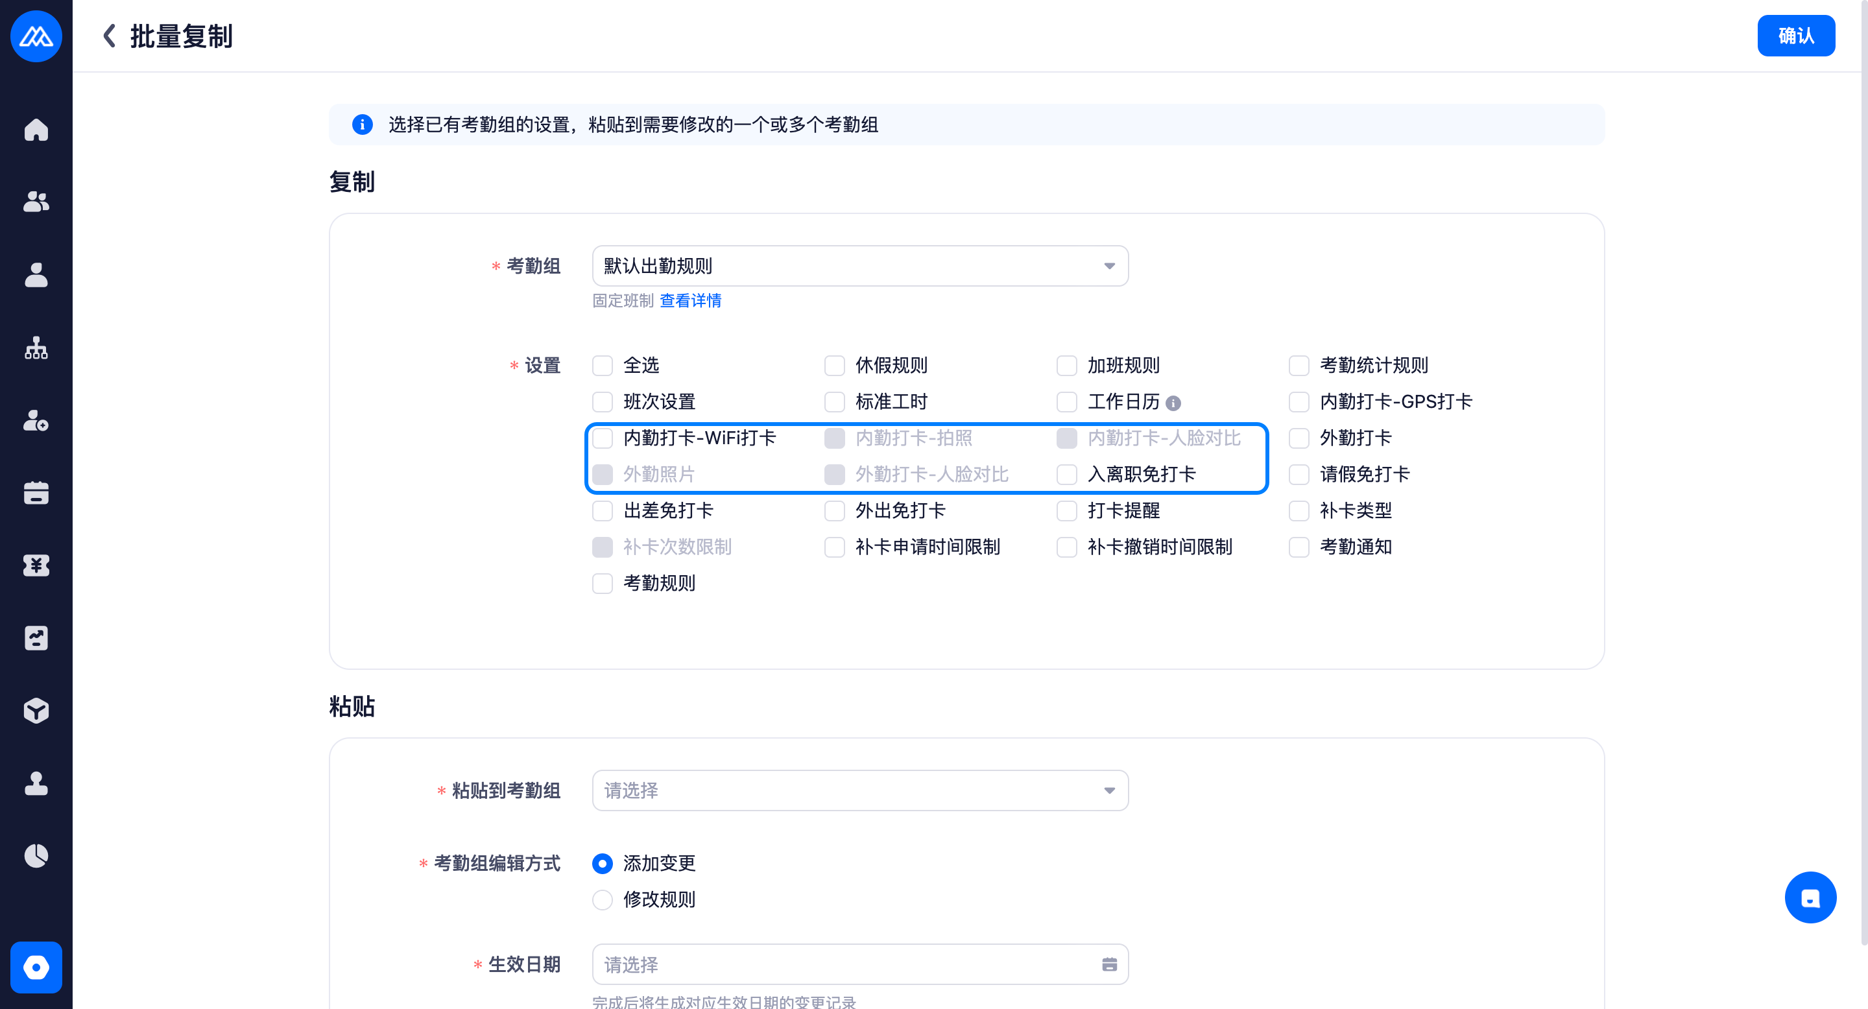
Task: Open the organization chart sidebar icon
Action: 36,348
